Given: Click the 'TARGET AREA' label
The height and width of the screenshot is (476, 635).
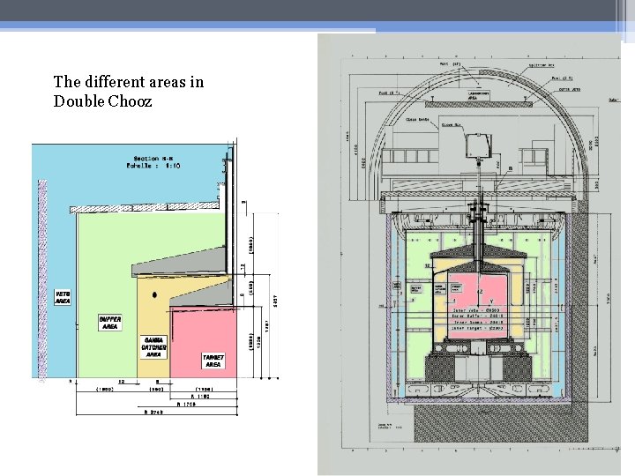Looking at the screenshot, I should [x=213, y=361].
